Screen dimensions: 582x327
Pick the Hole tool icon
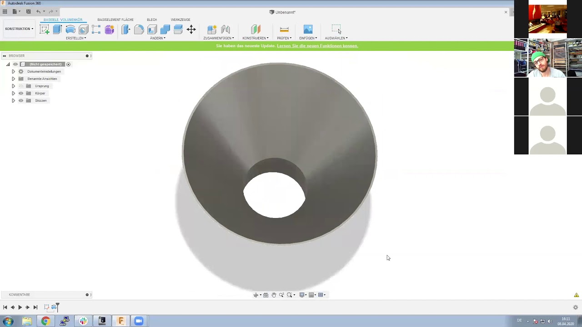(x=83, y=30)
